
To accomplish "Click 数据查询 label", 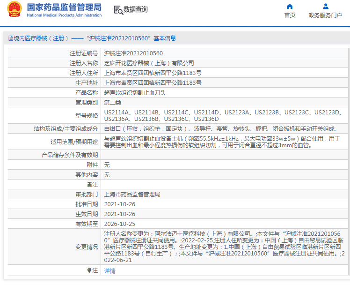I will (136, 9).
